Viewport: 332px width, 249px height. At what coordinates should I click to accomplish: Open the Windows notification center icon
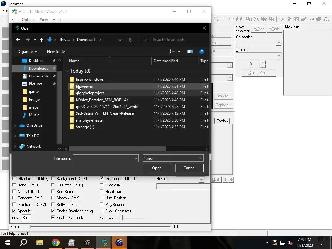tap(321, 243)
